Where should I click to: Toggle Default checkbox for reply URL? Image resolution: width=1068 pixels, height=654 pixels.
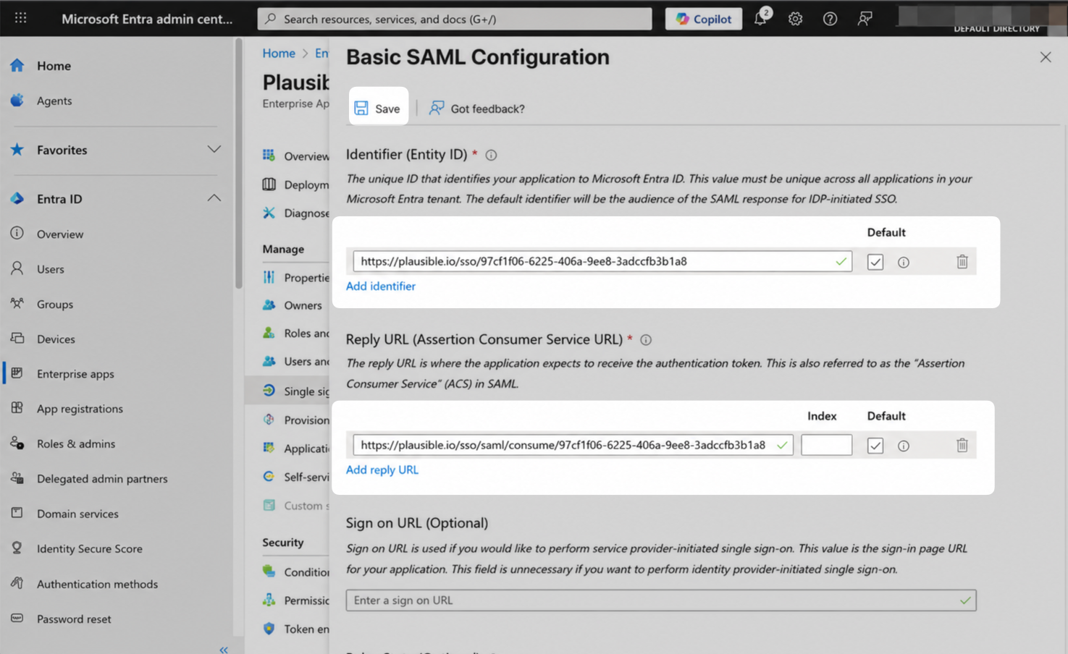[x=875, y=446]
